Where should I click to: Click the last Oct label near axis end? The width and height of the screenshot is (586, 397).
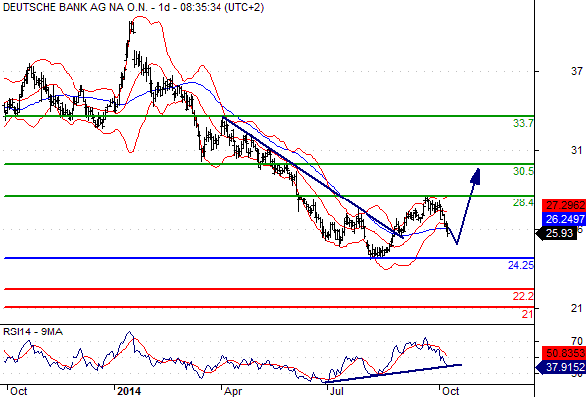point(450,391)
